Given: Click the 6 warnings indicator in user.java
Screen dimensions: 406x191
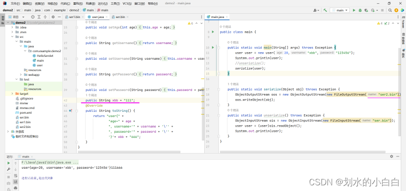Looking at the screenshot, I should click(x=190, y=23).
